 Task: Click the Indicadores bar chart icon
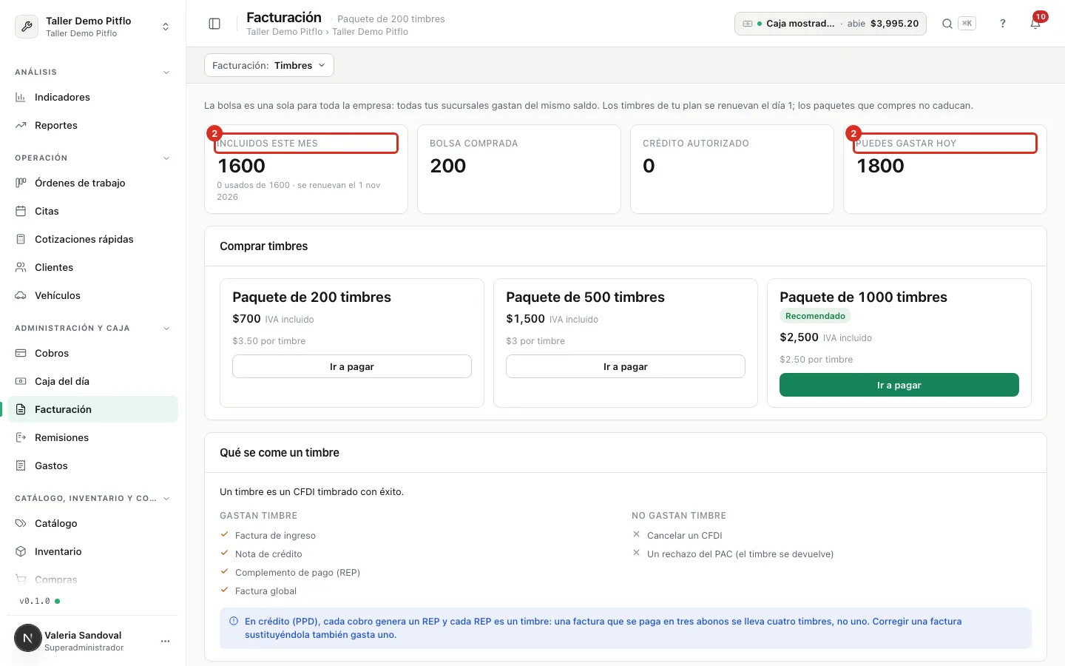coord(21,97)
